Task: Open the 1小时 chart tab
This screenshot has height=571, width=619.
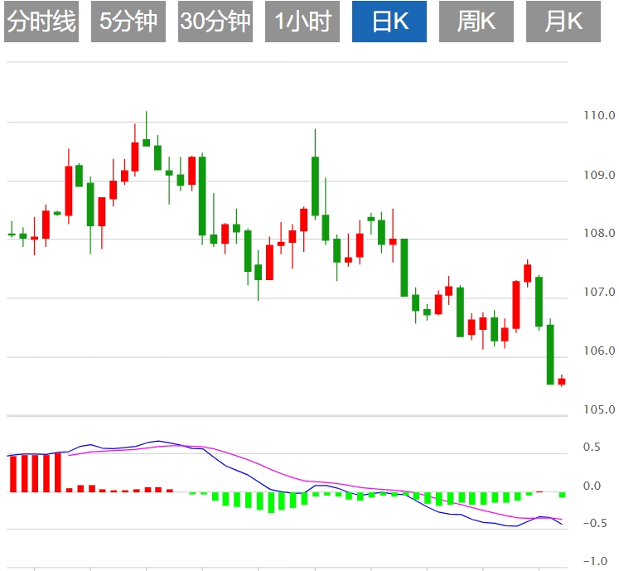Action: (x=302, y=22)
